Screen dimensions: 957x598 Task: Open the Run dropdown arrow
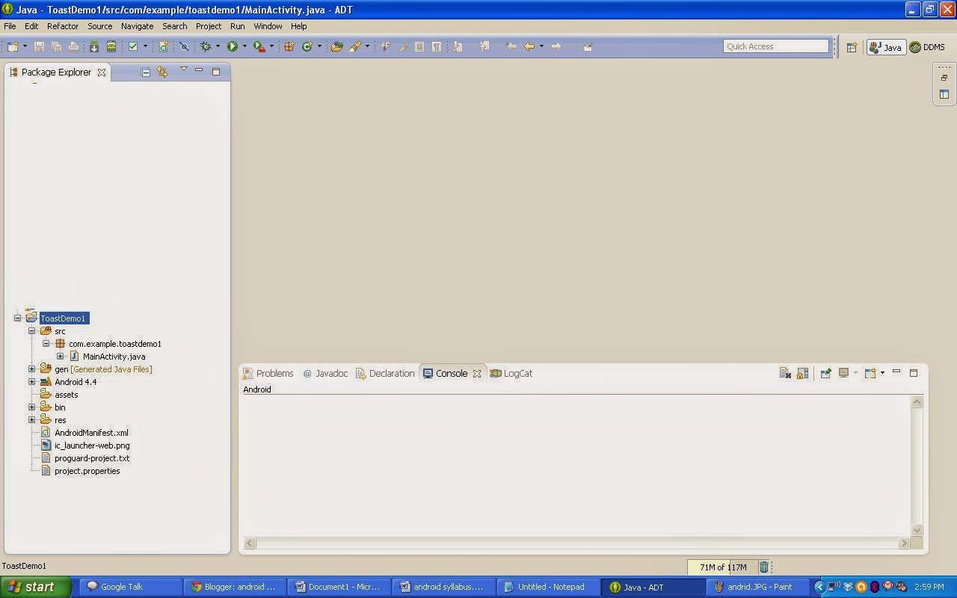click(244, 46)
